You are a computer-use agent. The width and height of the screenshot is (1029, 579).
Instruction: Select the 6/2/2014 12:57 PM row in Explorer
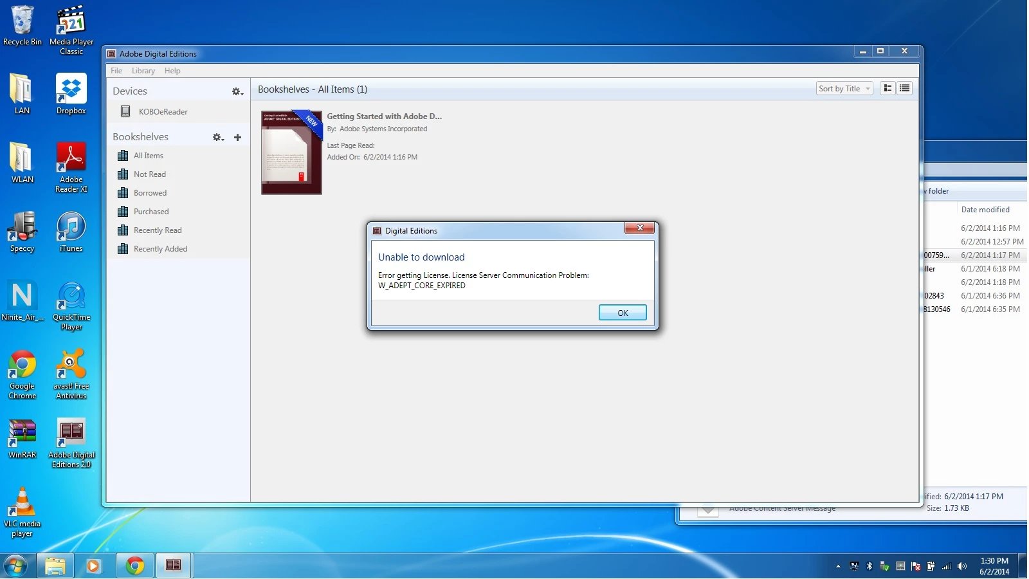976,242
